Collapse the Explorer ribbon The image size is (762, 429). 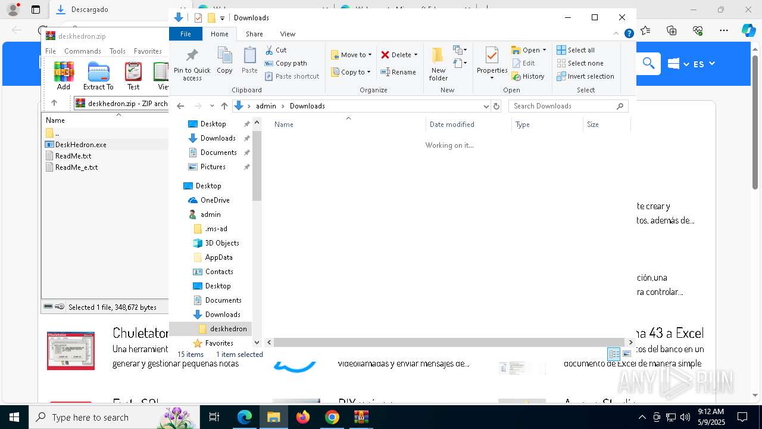coord(616,34)
